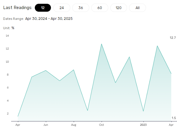Image resolution: width=177 pixels, height=129 pixels.
Task: Click the 10 y-axis label
Action: pos(7,62)
